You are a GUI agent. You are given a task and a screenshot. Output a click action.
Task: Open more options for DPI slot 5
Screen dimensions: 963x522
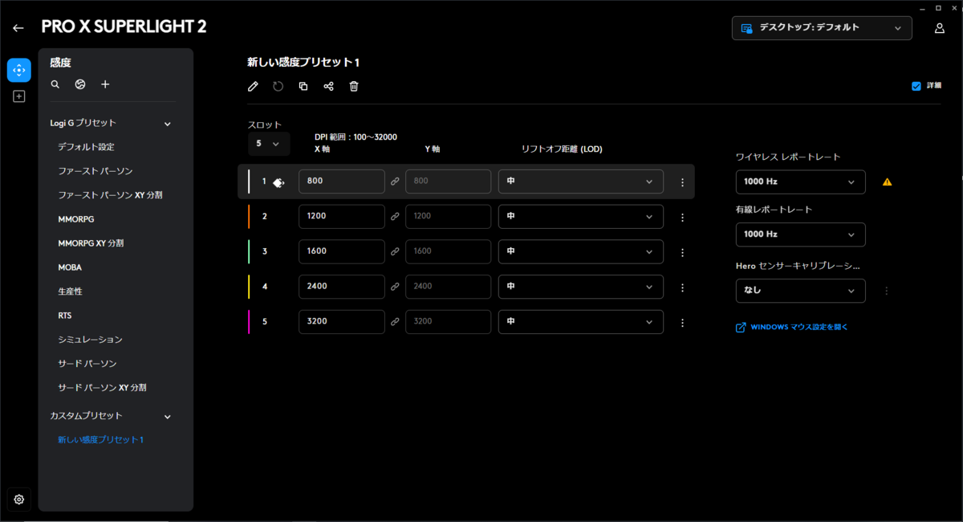(682, 322)
